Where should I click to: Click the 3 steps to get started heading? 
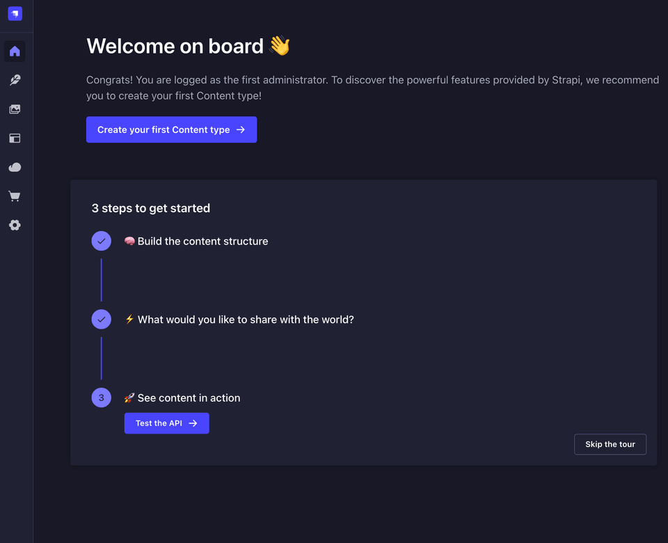click(x=151, y=208)
